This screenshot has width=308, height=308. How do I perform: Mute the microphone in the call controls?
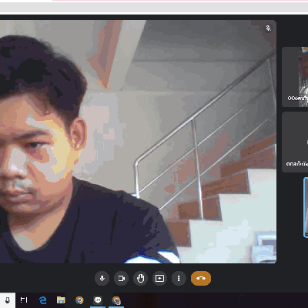[102, 279]
